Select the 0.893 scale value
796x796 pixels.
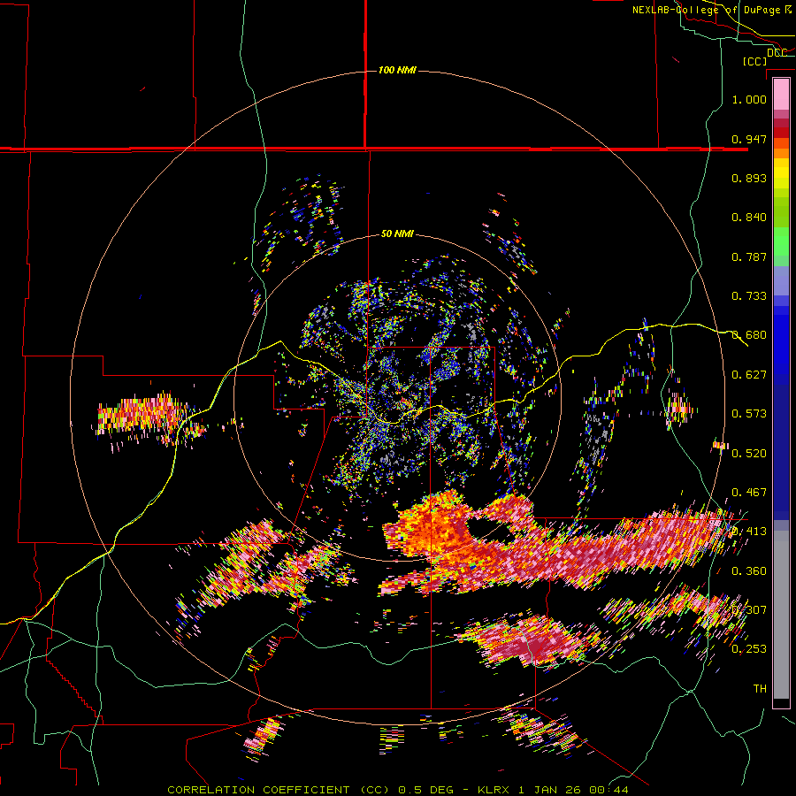(x=749, y=178)
